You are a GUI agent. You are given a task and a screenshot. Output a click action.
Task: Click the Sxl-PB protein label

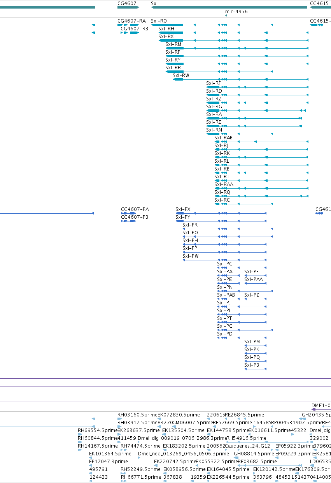click(x=252, y=365)
